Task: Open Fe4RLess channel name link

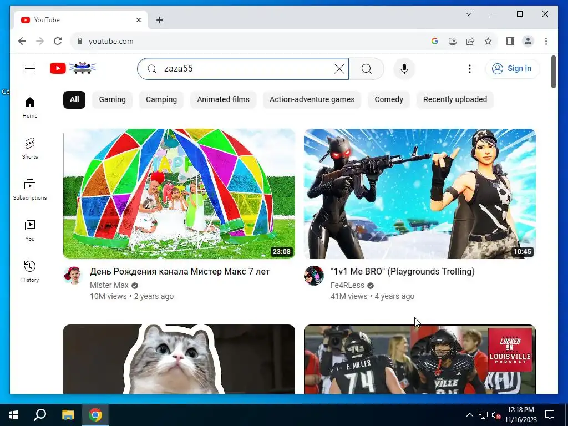Action: point(347,286)
